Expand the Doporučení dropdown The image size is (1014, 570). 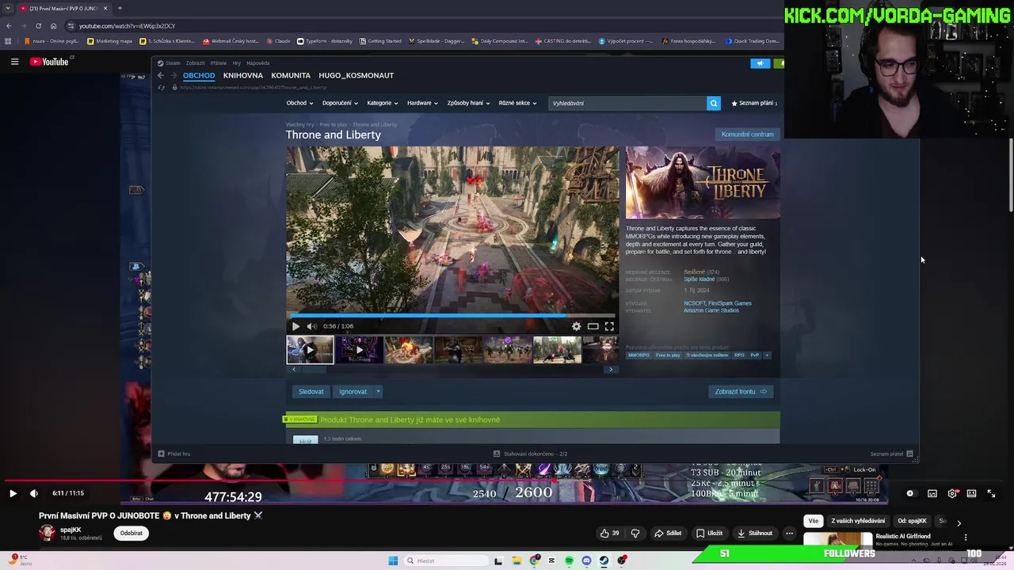(340, 103)
